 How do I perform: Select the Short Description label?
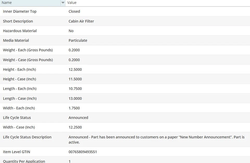pos(18,21)
